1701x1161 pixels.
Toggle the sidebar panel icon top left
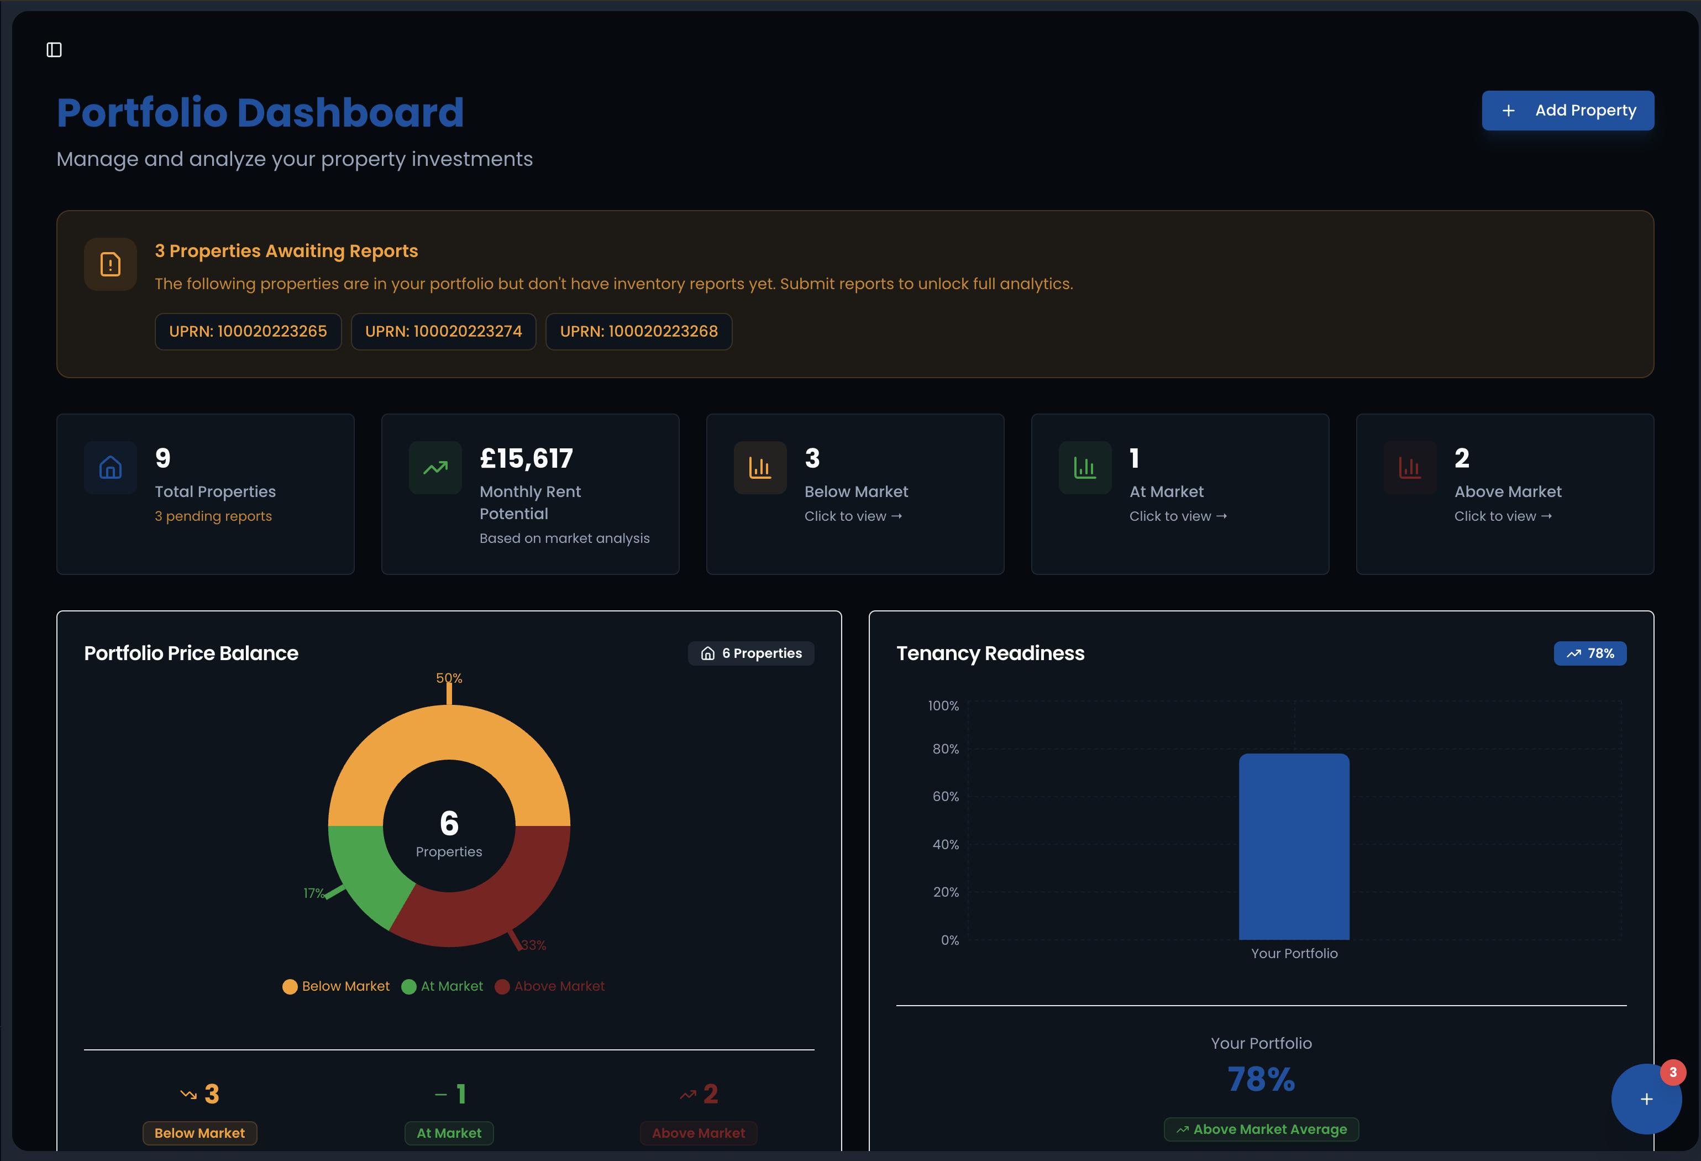pos(54,50)
